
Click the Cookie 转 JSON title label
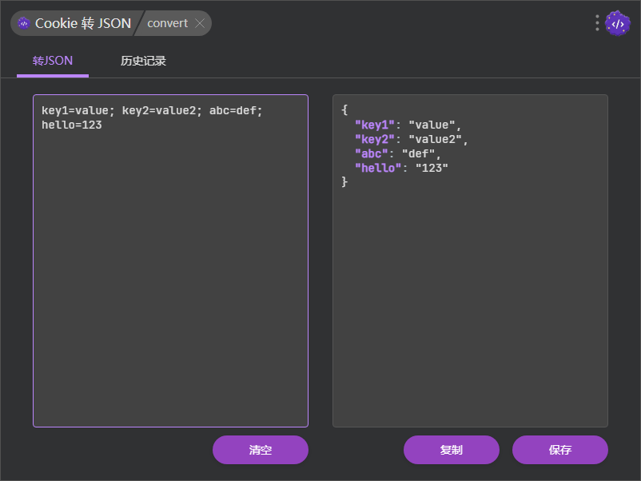(83, 23)
